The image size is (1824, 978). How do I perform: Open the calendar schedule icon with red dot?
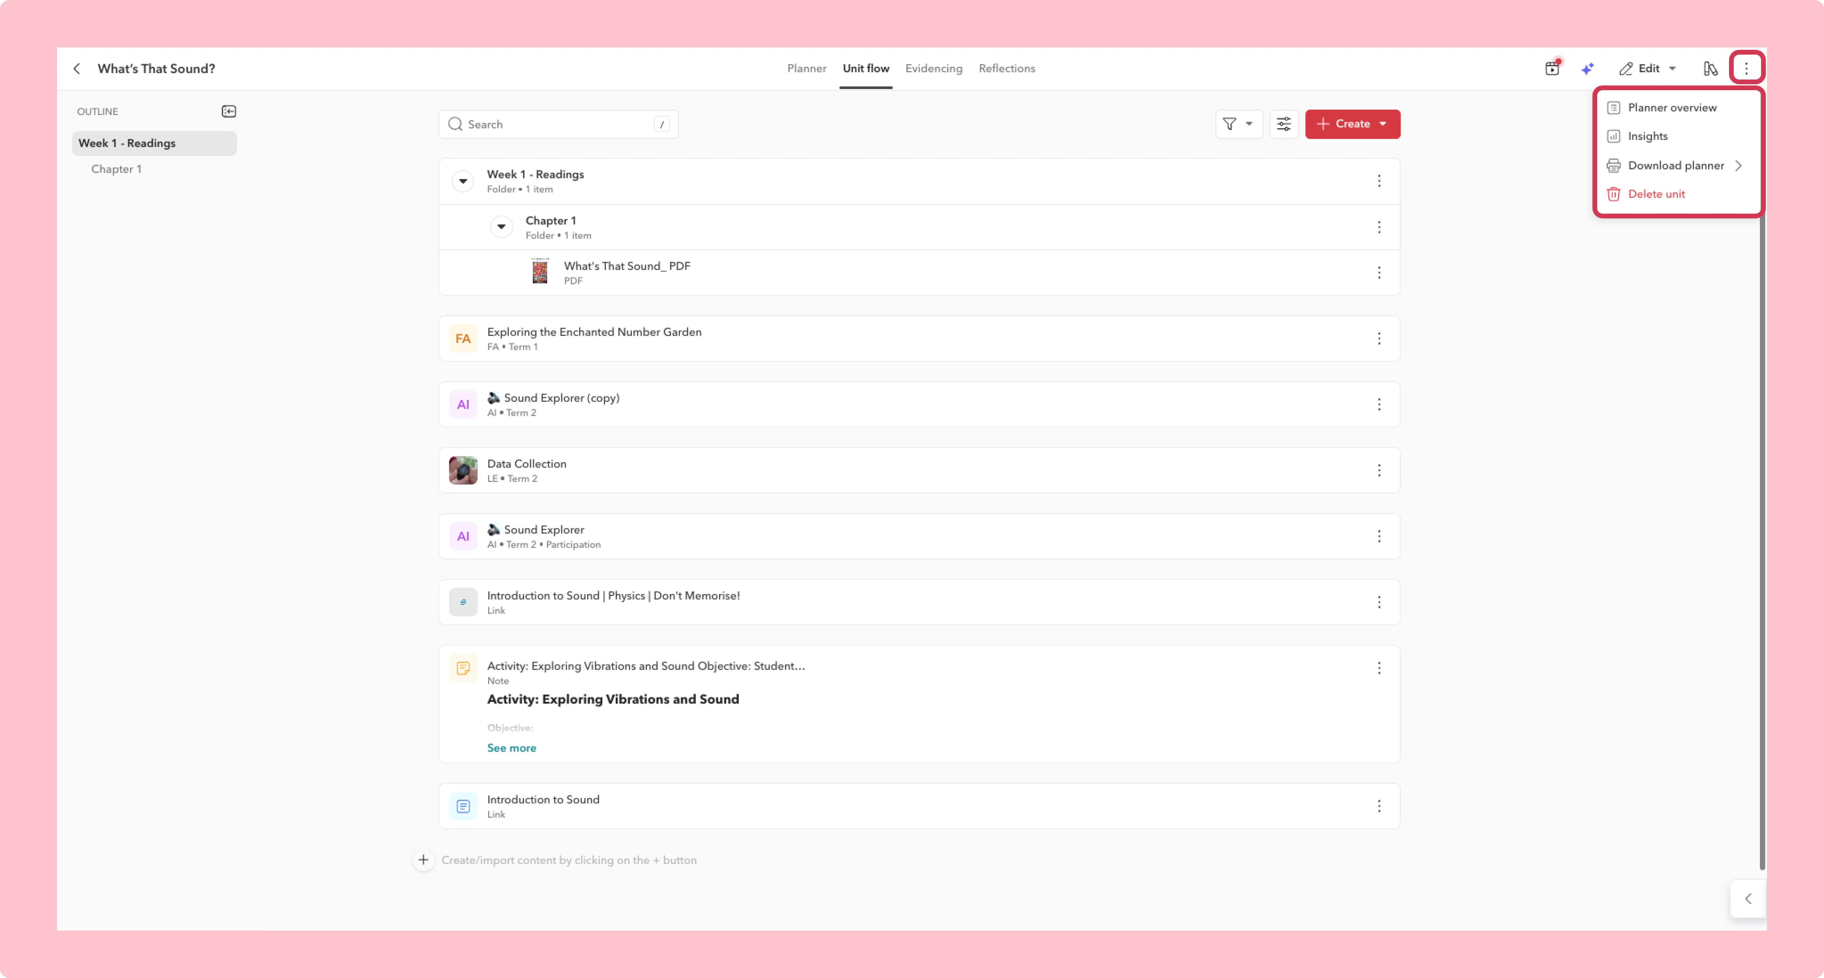coord(1552,68)
